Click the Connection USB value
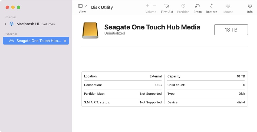Image resolution: width=257 pixels, height=132 pixels. [x=158, y=85]
